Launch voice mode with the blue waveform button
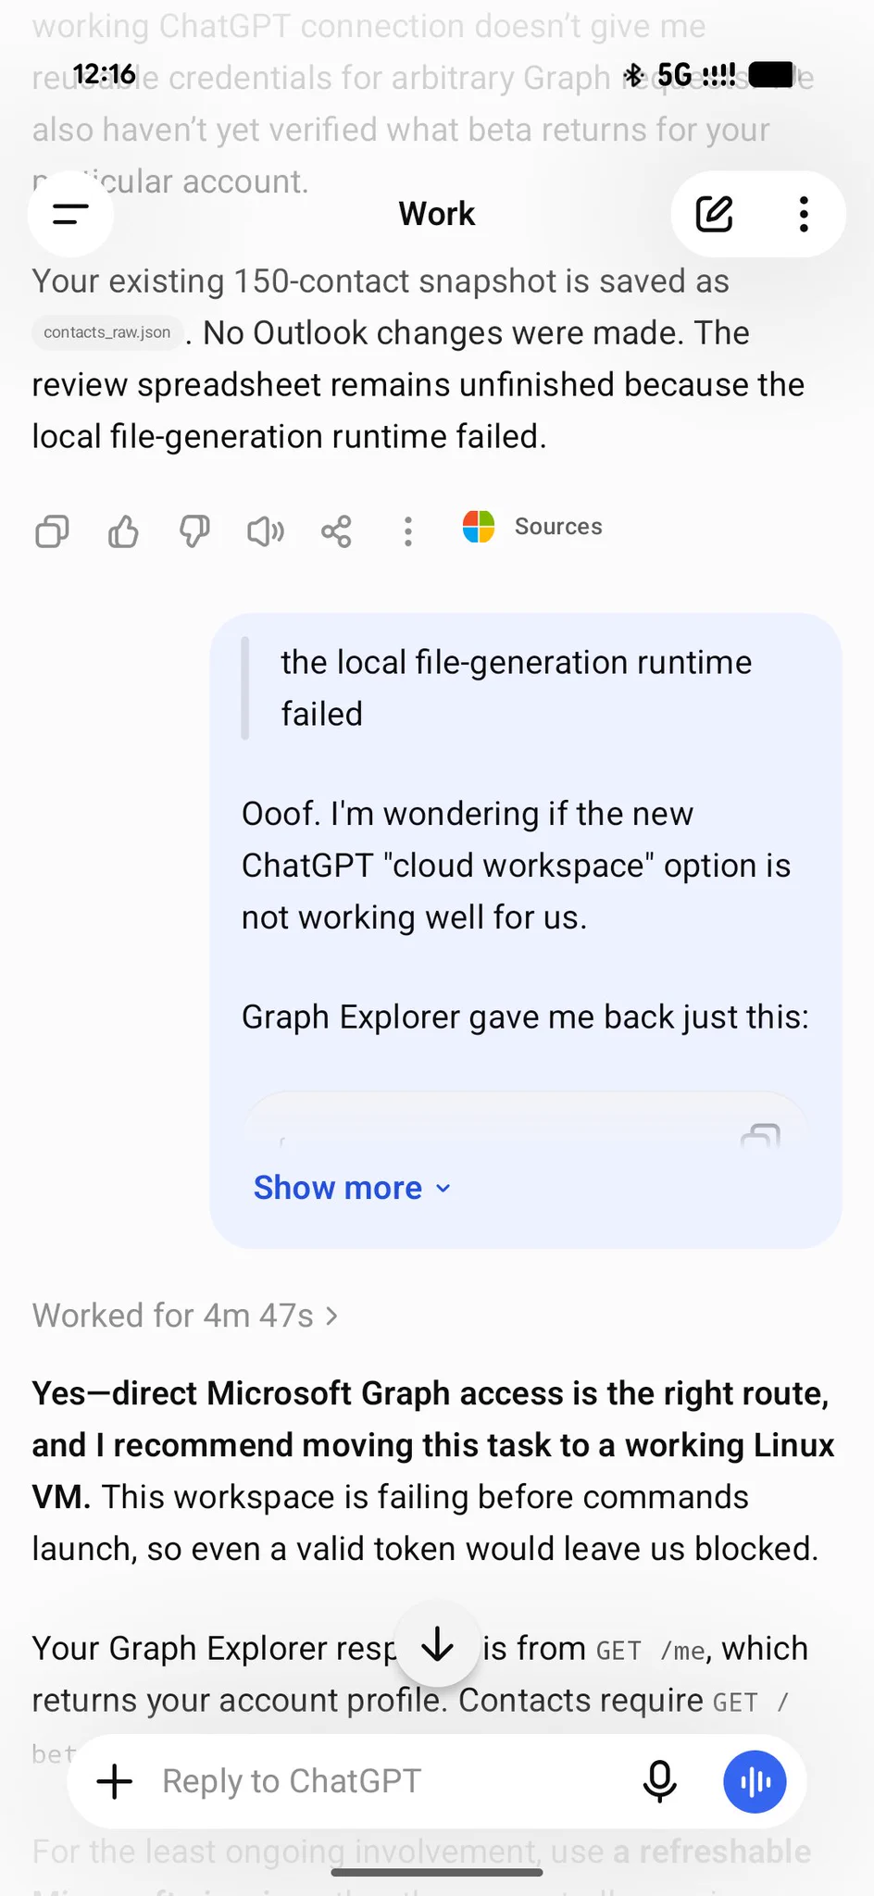The image size is (874, 1896). click(x=755, y=1781)
